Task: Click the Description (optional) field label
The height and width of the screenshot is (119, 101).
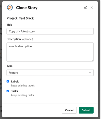Action: (20, 39)
